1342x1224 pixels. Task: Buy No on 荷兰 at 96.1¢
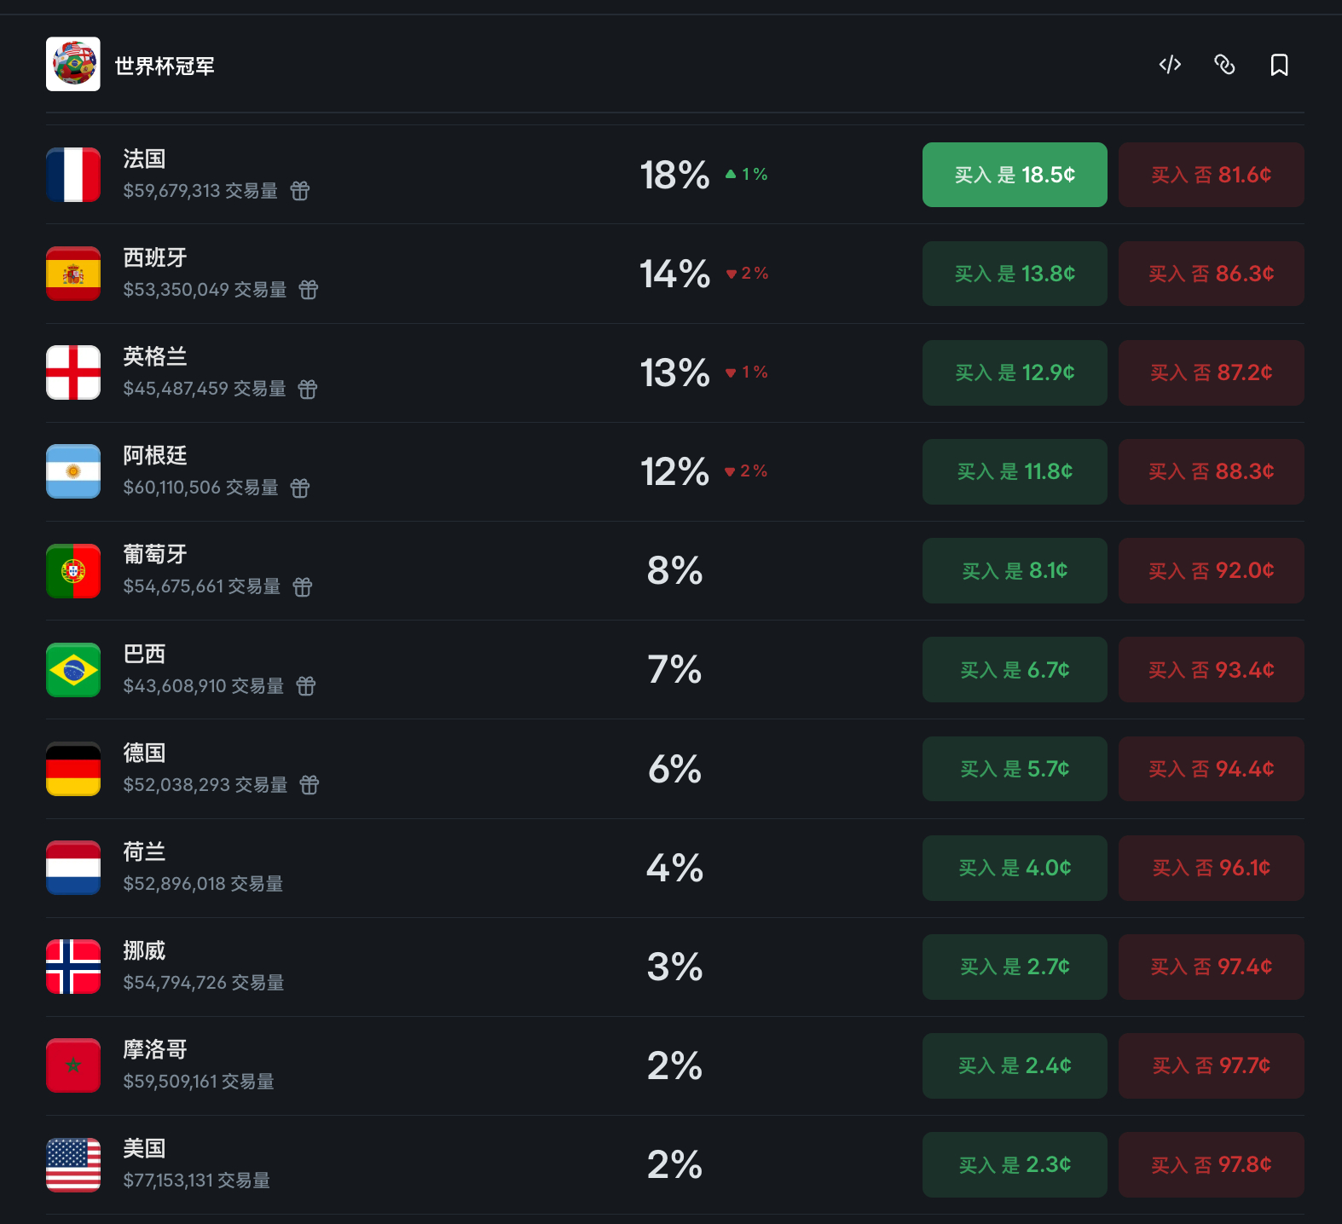[1212, 868]
